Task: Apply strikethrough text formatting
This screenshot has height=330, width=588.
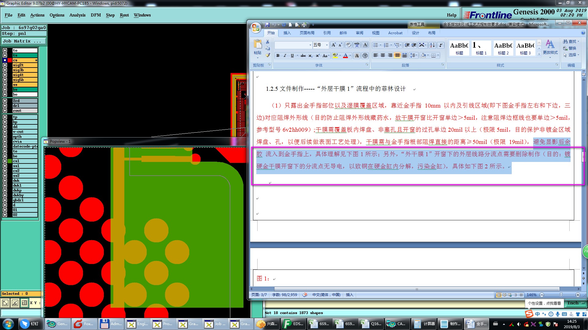Action: pyautogui.click(x=303, y=56)
